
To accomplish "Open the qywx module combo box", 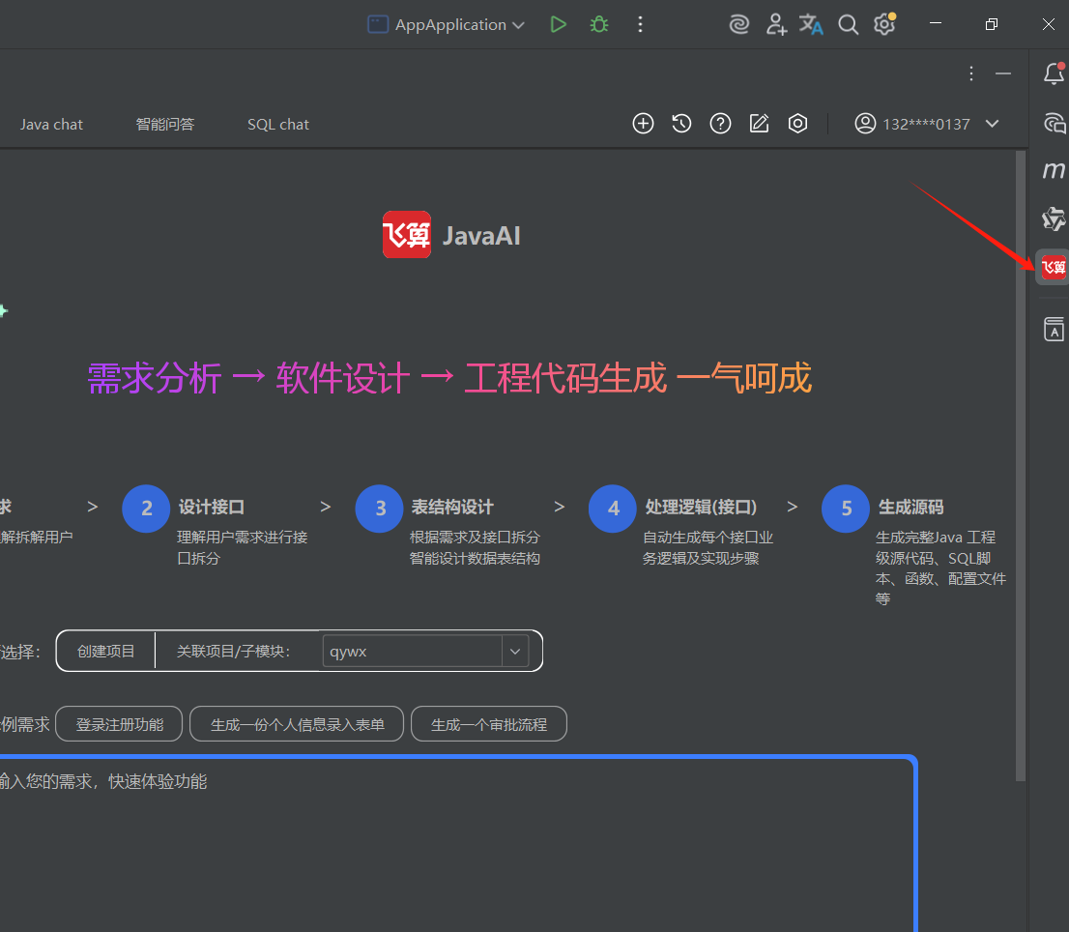I will (x=425, y=651).
